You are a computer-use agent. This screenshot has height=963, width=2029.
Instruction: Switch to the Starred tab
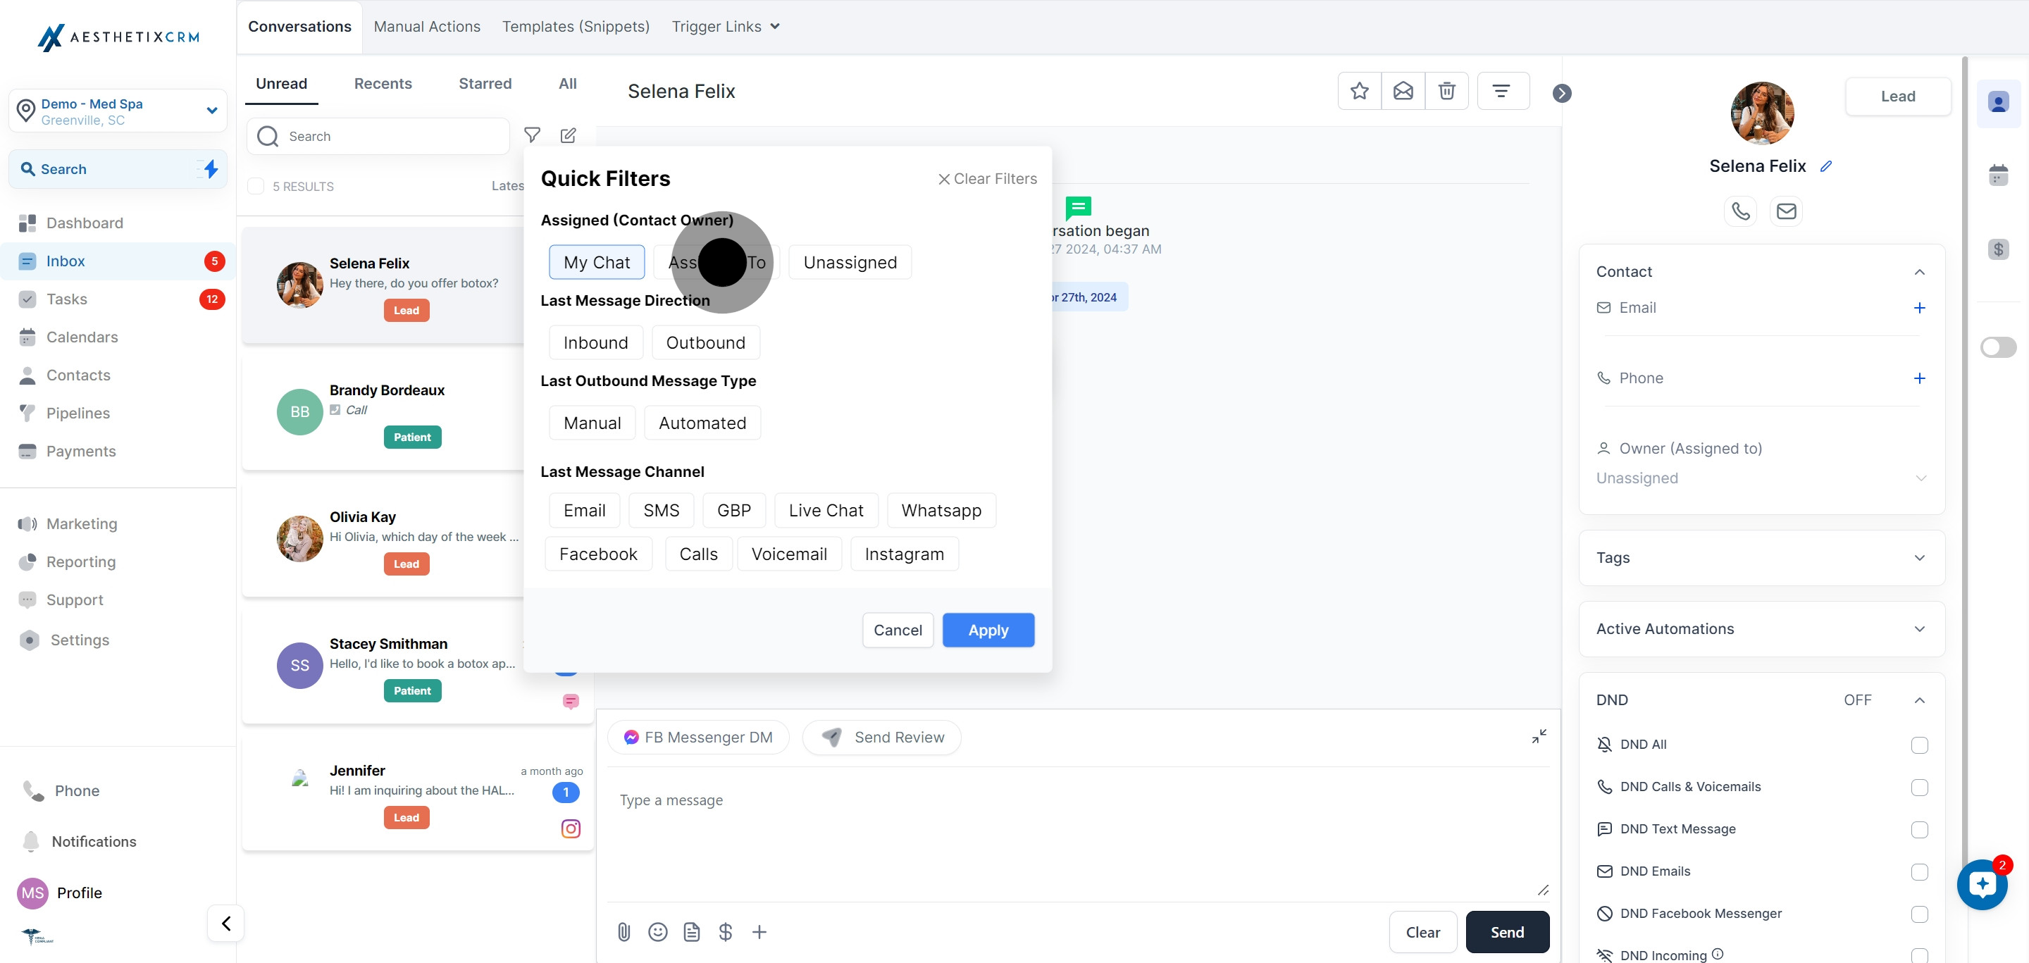(485, 83)
